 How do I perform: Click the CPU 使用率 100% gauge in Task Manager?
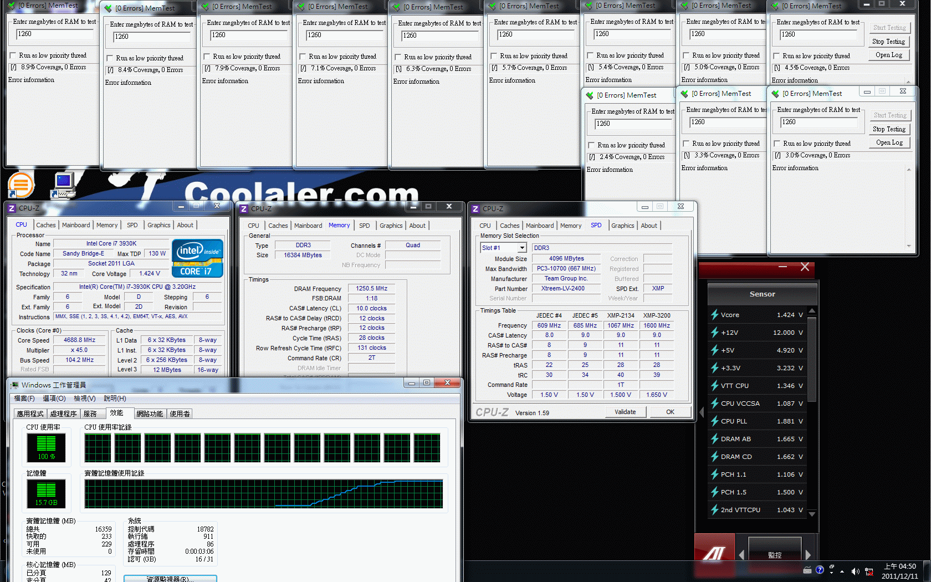pos(46,447)
